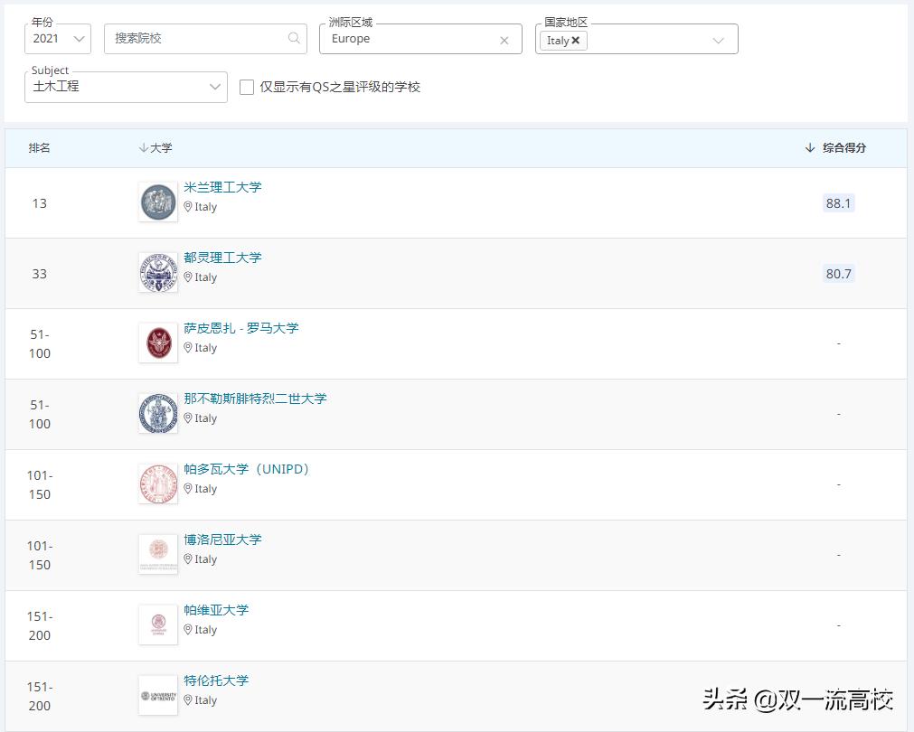Remove the Italy filter tag via its ×
The height and width of the screenshot is (732, 914).
tap(577, 41)
